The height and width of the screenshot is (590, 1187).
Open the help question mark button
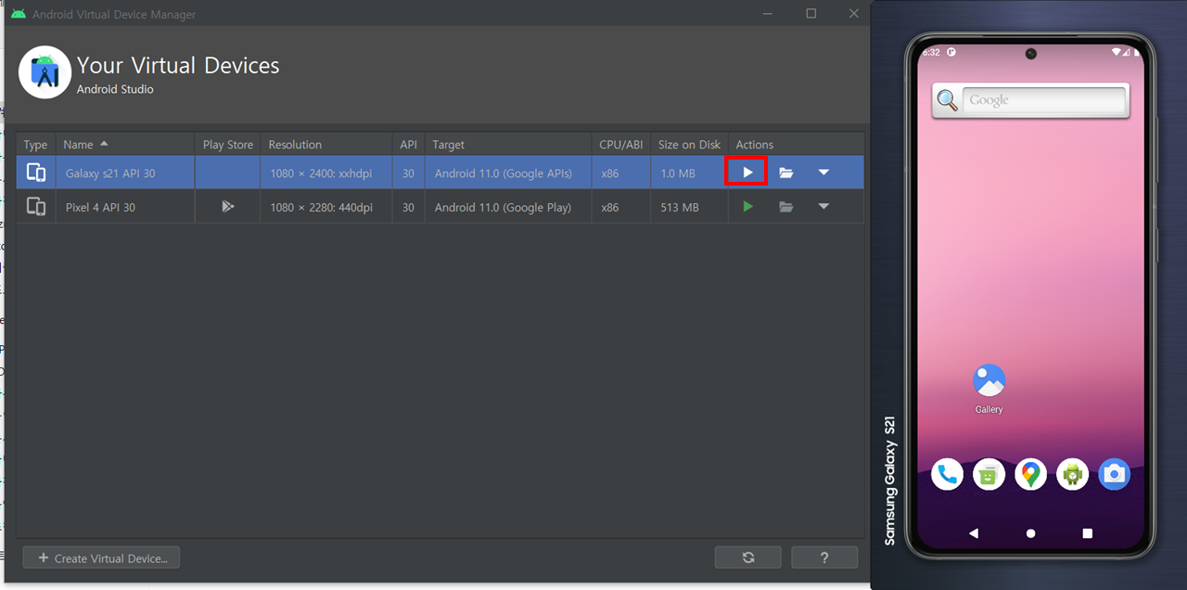click(x=824, y=558)
